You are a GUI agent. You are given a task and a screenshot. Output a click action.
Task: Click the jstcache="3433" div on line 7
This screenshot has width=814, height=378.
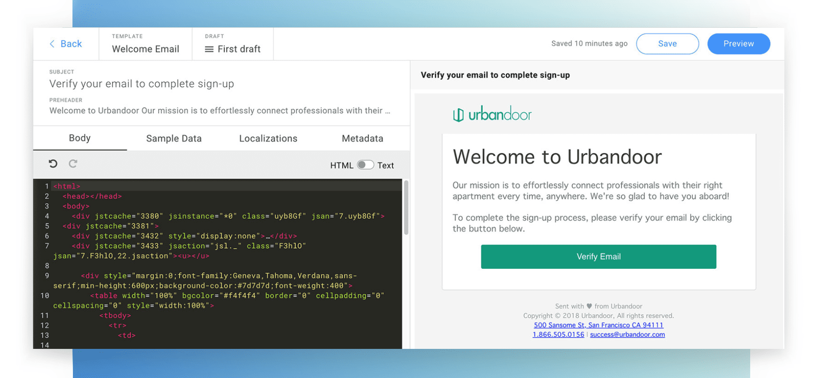click(180, 251)
